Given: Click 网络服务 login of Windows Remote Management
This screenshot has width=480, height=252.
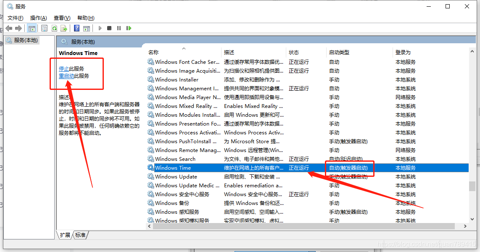Looking at the screenshot, I should tap(405, 150).
